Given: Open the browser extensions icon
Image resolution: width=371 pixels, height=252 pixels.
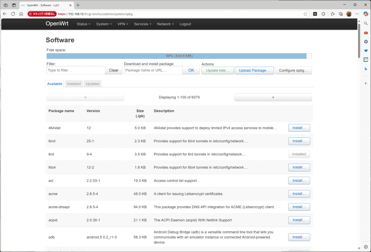Looking at the screenshot, I should point(323,14).
